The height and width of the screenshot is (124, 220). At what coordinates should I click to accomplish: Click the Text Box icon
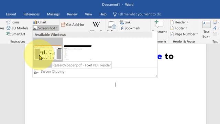(x=206, y=24)
